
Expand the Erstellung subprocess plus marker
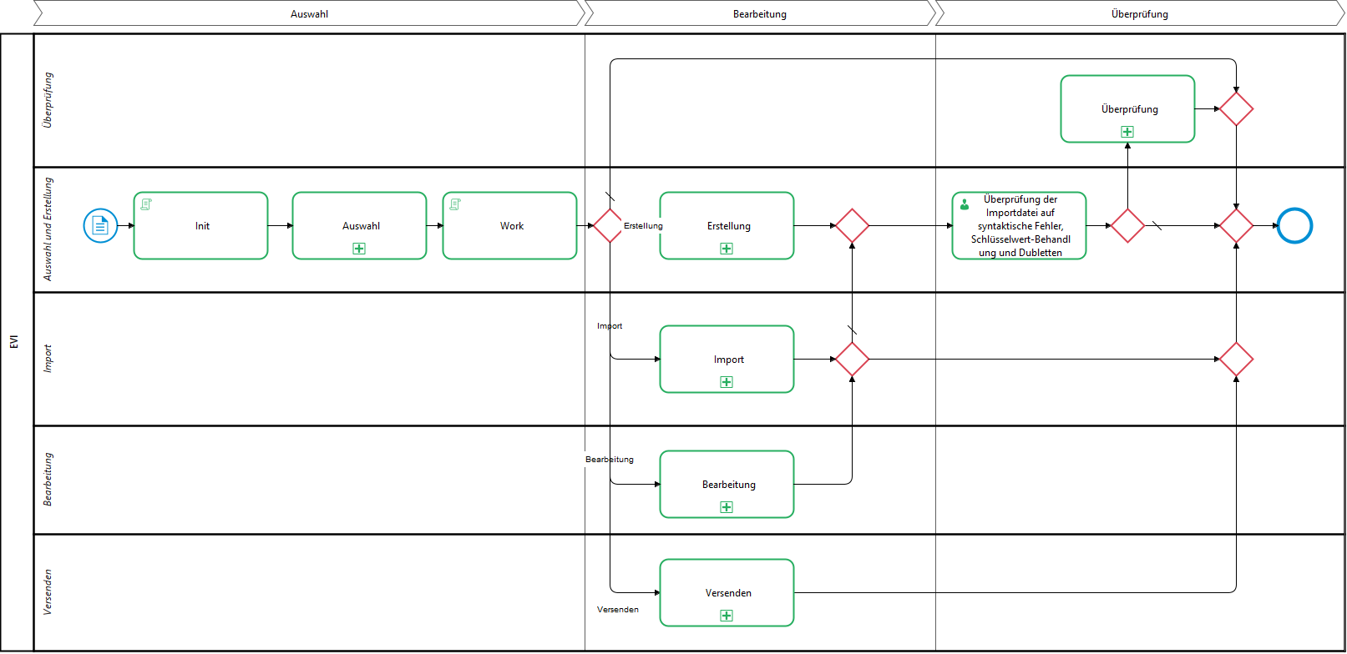[727, 249]
